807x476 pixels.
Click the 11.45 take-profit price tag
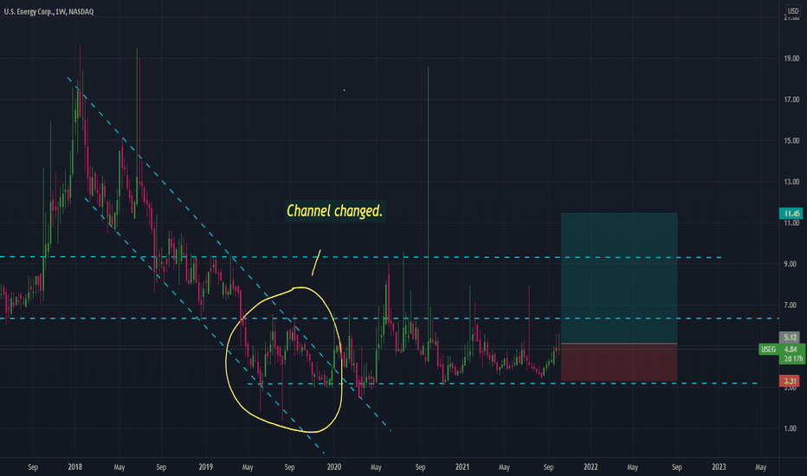pos(791,213)
